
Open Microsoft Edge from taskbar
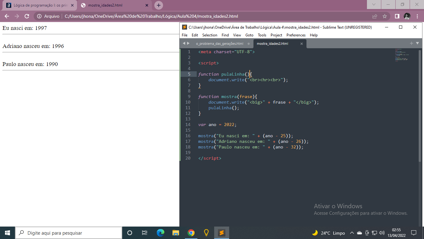click(x=160, y=233)
